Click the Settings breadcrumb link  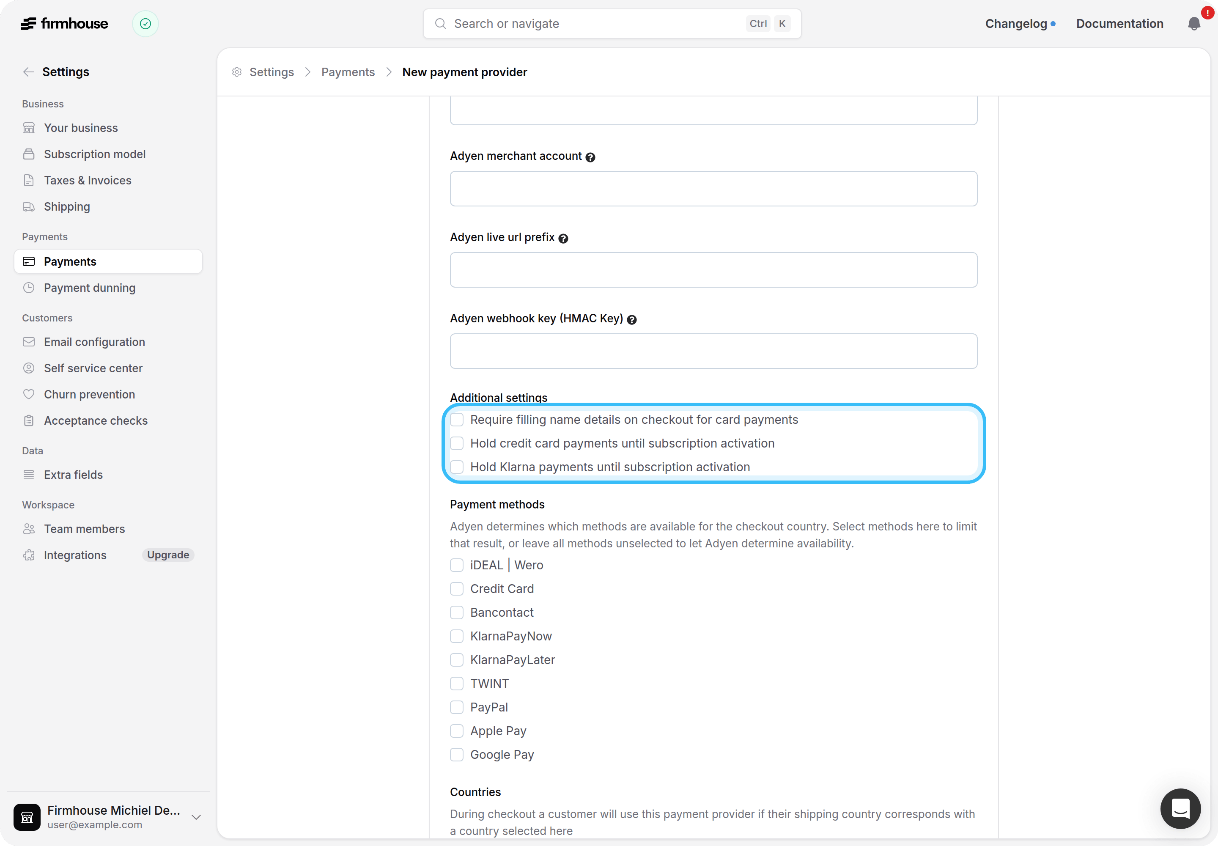(272, 72)
